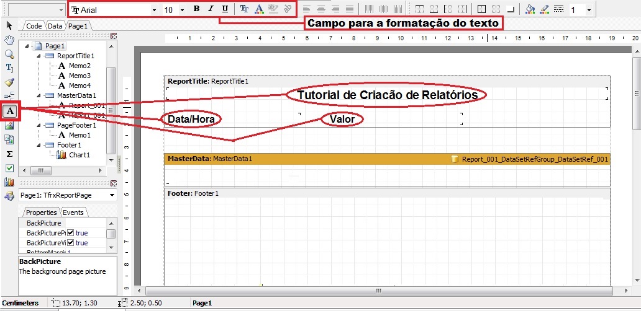Viewport: 641px width, 311px height.
Task: Click the design area horizontal scrollbar
Action: pos(378,291)
